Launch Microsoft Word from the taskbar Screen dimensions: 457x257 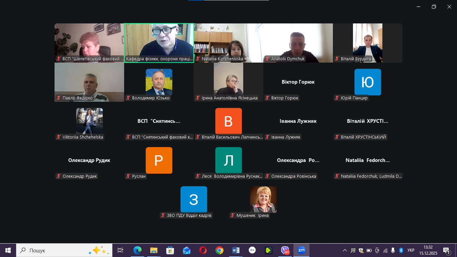[x=236, y=250]
